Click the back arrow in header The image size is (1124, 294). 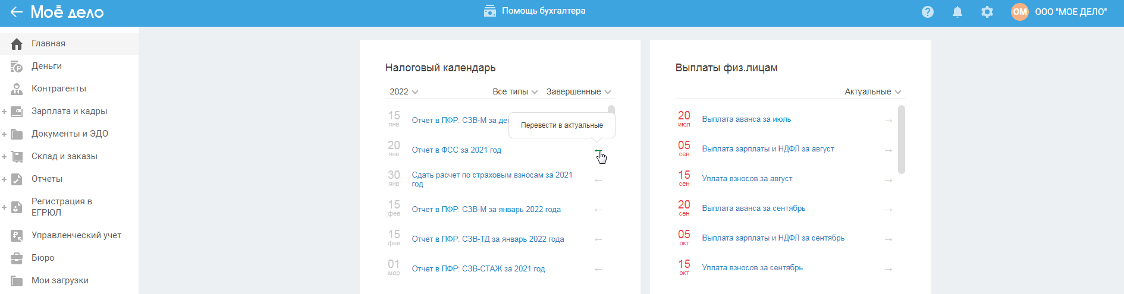click(16, 12)
